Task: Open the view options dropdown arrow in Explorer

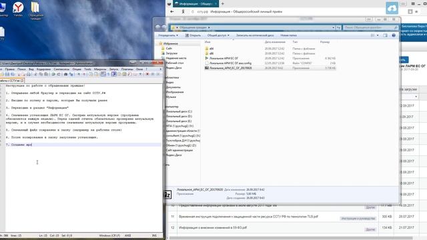Action: click(x=378, y=35)
